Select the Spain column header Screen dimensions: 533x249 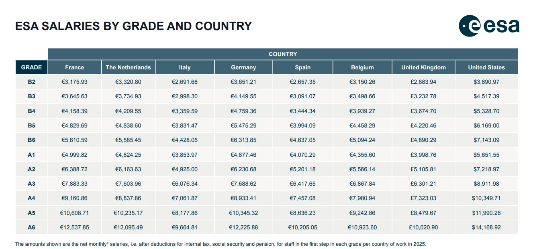point(302,67)
